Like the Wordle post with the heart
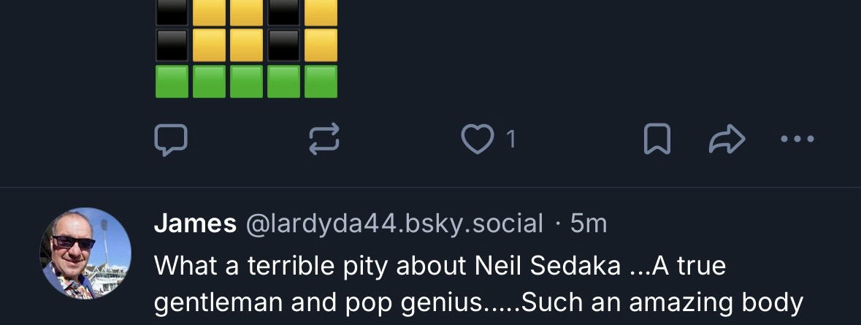The width and height of the screenshot is (861, 325). [x=477, y=139]
